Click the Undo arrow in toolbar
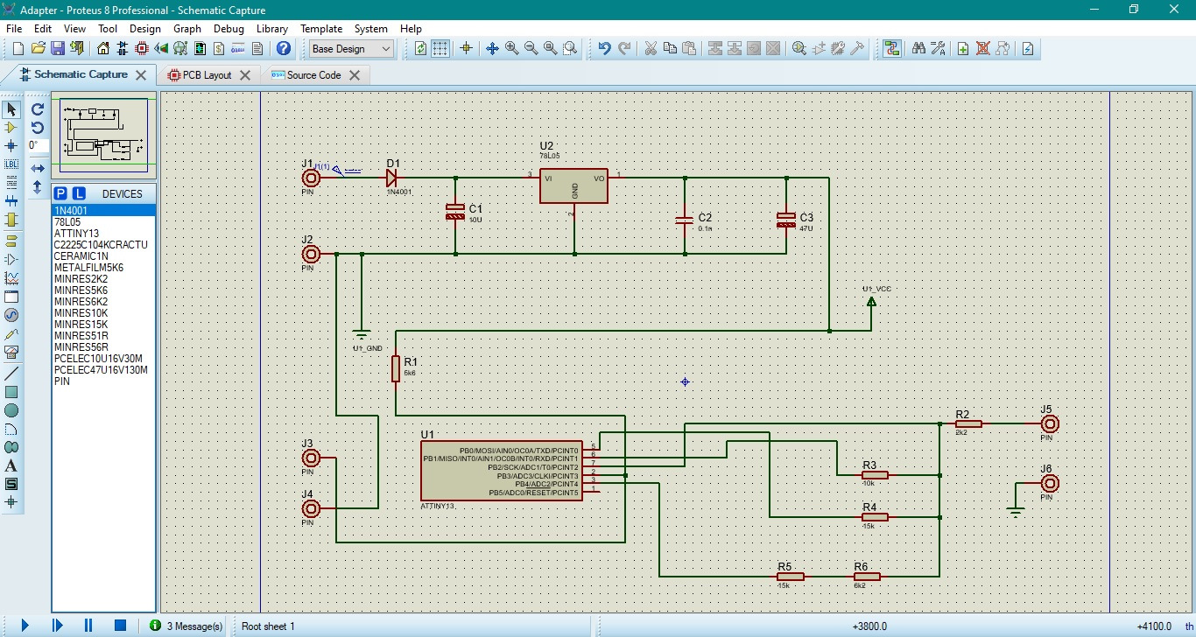The width and height of the screenshot is (1196, 637). tap(604, 49)
